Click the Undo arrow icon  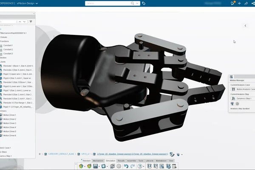126,166
